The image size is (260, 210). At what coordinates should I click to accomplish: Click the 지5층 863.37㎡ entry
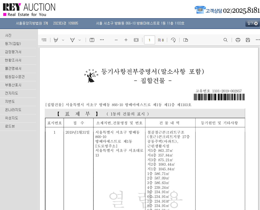pyautogui.click(x=160, y=151)
